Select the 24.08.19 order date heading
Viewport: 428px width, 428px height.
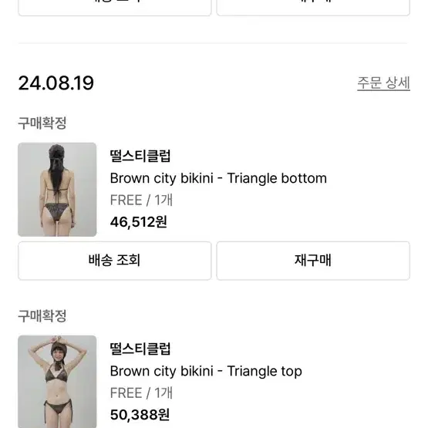[x=56, y=83]
